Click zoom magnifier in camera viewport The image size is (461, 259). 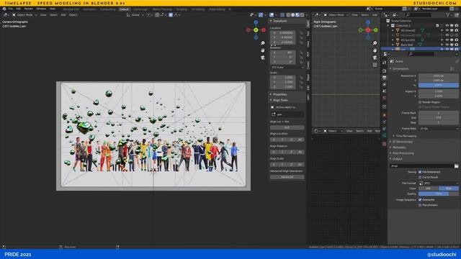tap(262, 43)
